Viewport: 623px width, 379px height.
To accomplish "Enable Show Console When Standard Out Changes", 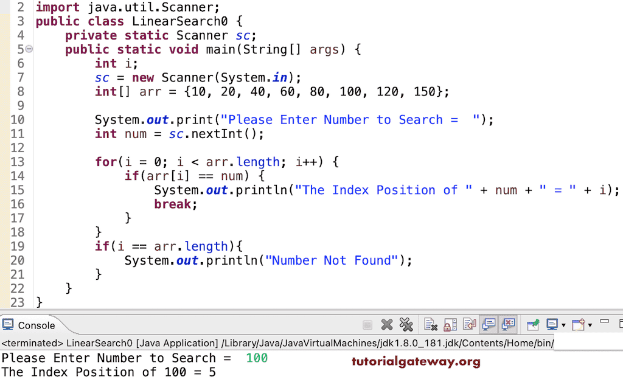I will pos(488,324).
